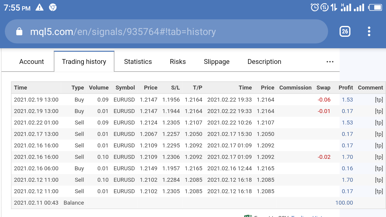Click the 1.2284 S/L value
The image size is (386, 217).
point(171,180)
